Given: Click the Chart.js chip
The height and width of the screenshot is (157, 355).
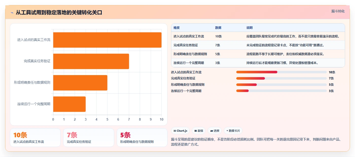Looking at the screenshot, I should pyautogui.click(x=180, y=131).
